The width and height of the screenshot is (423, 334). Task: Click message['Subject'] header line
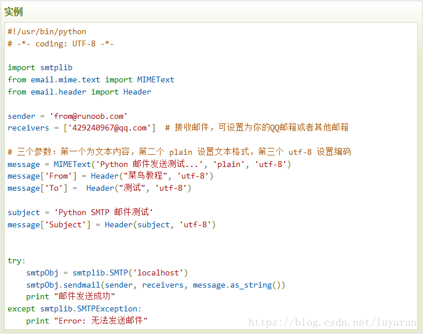pyautogui.click(x=111, y=224)
